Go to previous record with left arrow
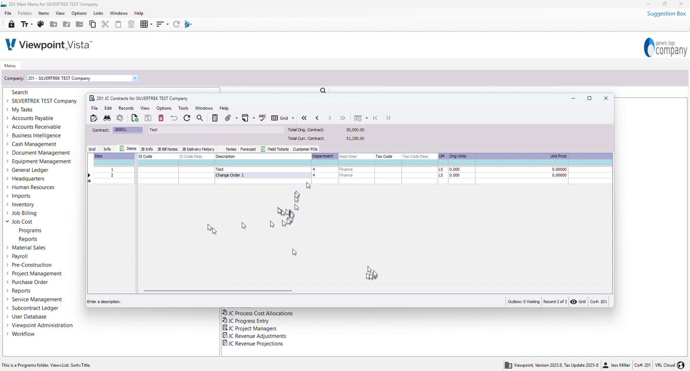 pyautogui.click(x=317, y=118)
